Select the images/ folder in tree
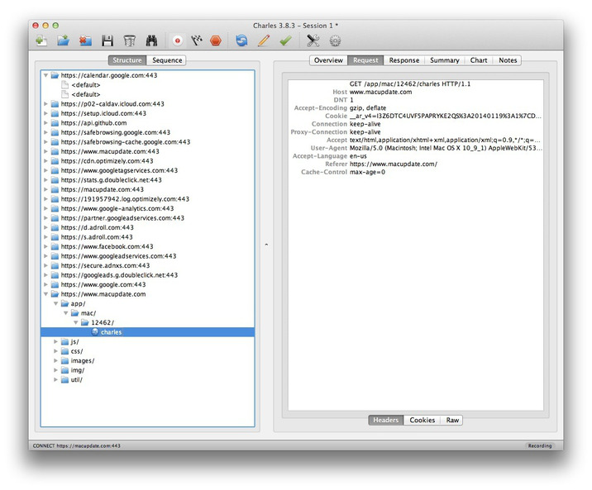This screenshot has width=592, height=490. click(x=81, y=360)
